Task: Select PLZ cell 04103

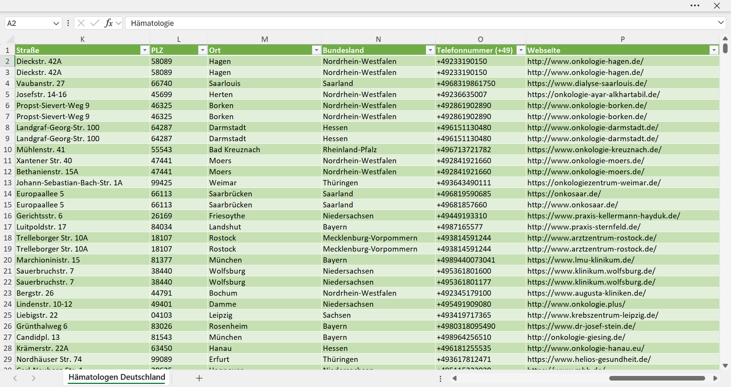Action: coord(179,315)
